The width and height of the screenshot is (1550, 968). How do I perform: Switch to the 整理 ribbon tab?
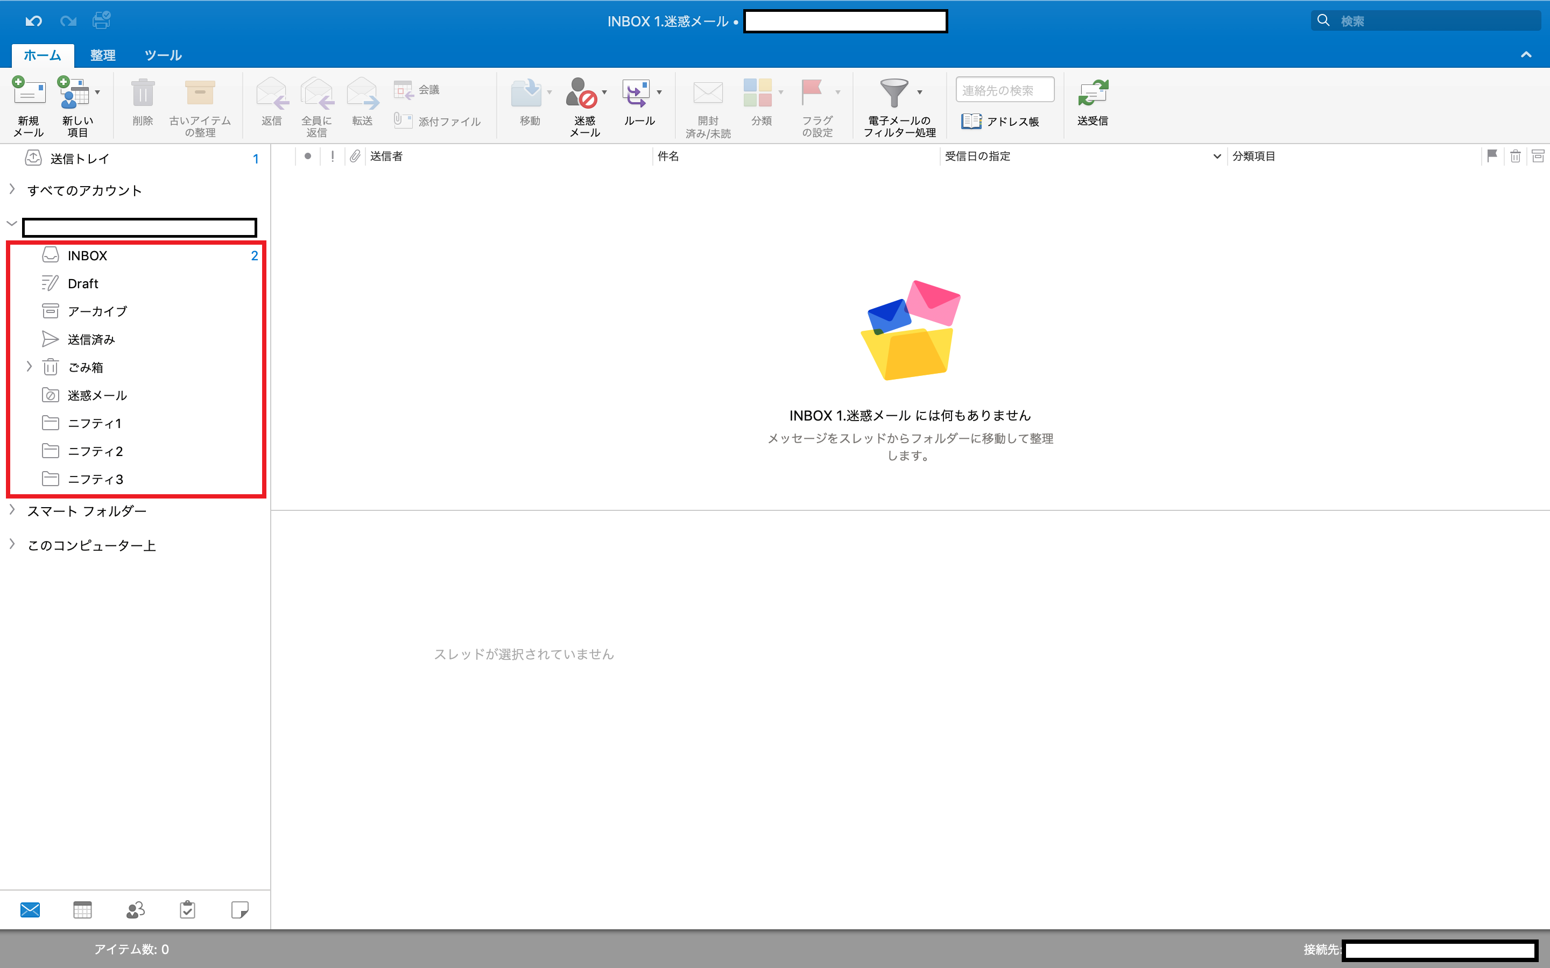tap(102, 56)
